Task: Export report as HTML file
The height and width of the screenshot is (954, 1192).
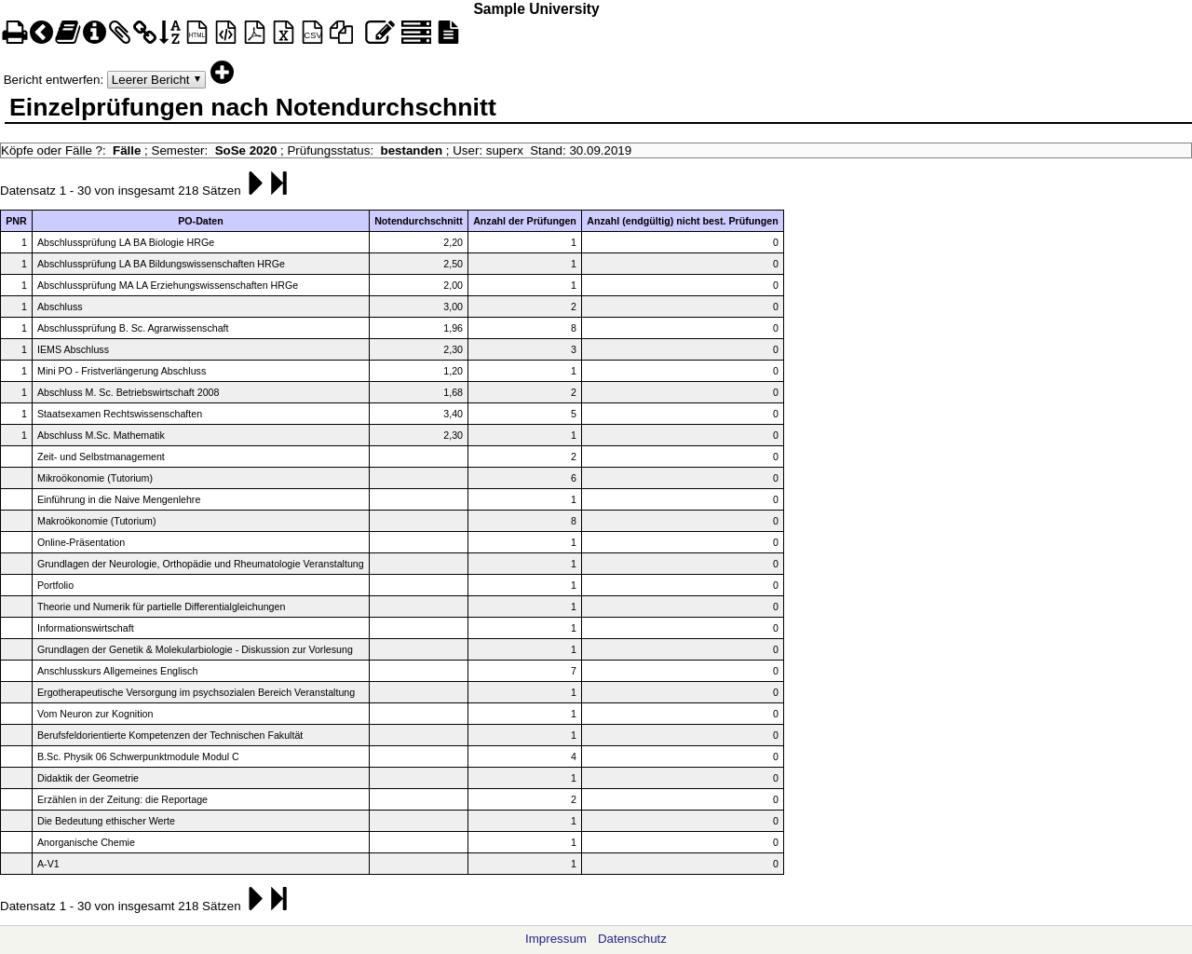Action: [x=196, y=33]
